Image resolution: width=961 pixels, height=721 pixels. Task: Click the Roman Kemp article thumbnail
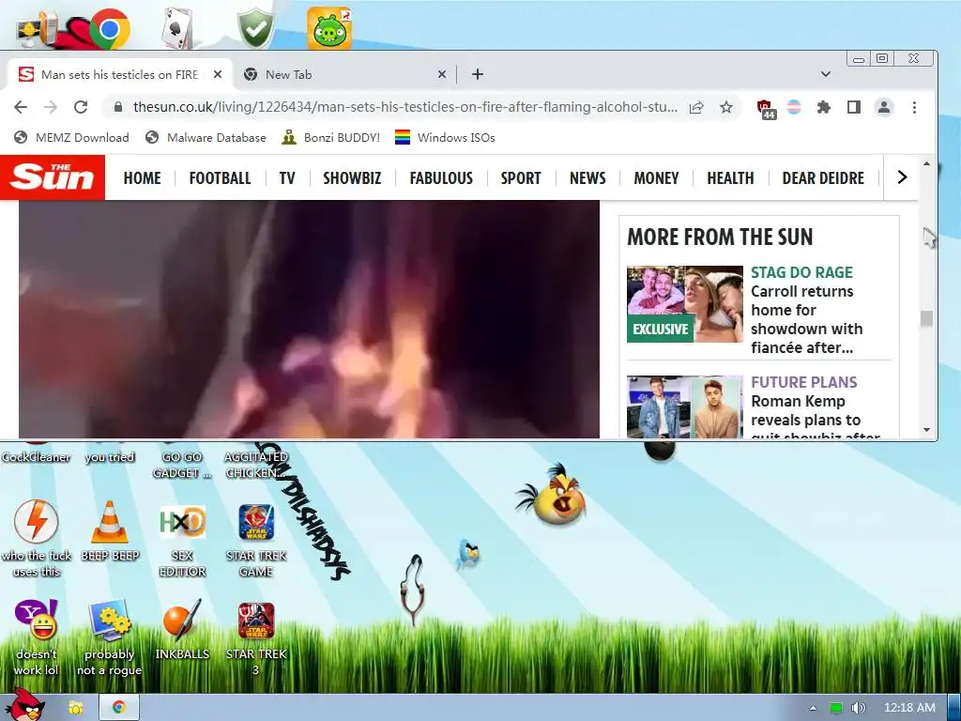pos(684,407)
